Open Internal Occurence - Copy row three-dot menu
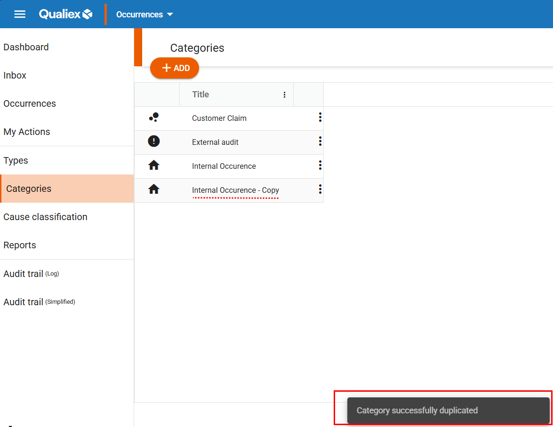This screenshot has width=553, height=427. [x=320, y=190]
